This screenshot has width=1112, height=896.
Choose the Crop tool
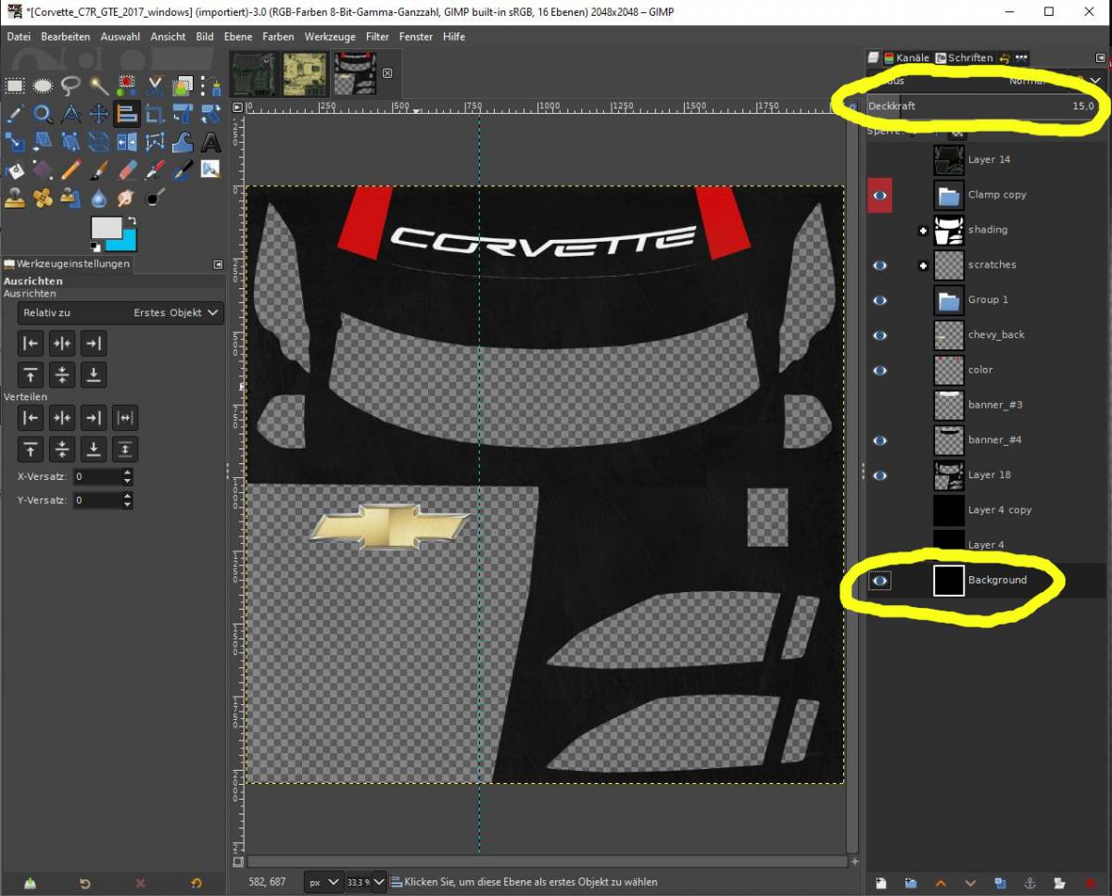[155, 114]
